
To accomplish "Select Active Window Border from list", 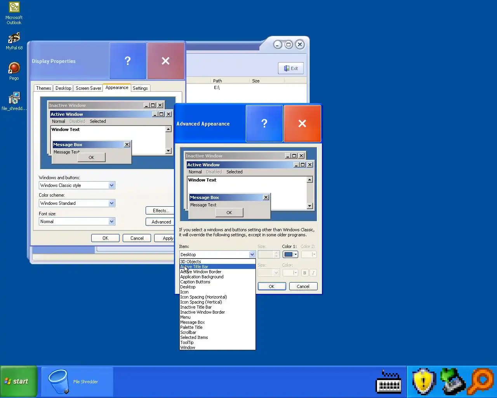I will click(x=217, y=272).
